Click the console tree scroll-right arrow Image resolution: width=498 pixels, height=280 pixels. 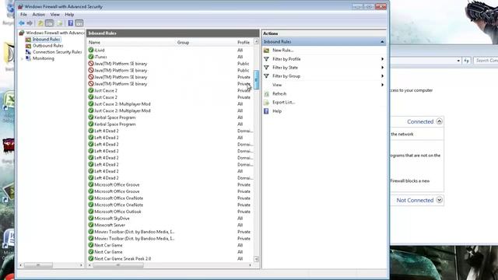coord(81,265)
